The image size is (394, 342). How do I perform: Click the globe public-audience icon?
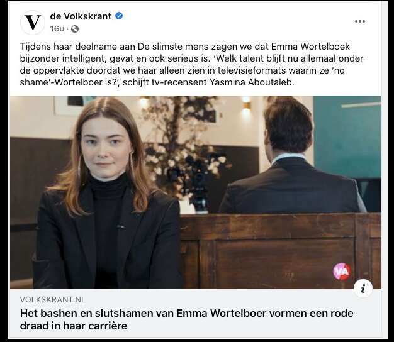pyautogui.click(x=75, y=29)
